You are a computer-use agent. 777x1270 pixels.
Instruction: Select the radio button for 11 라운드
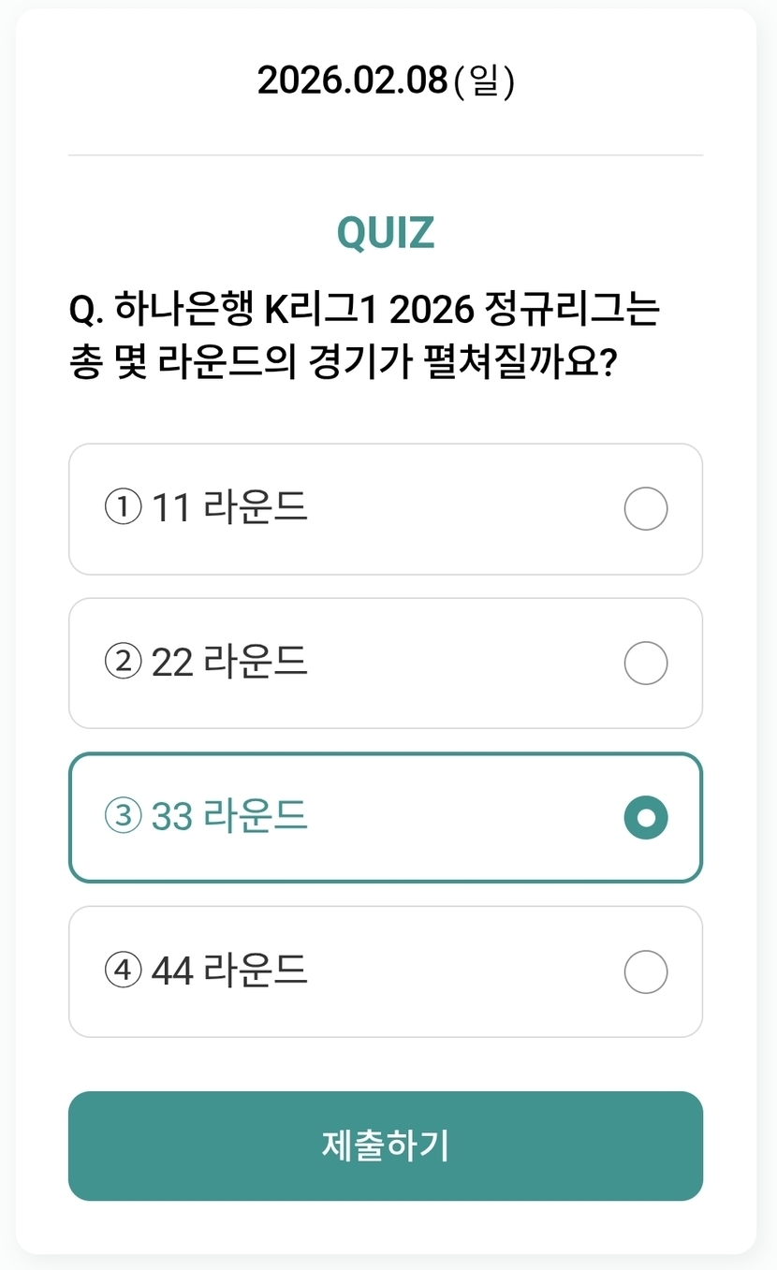pos(645,509)
